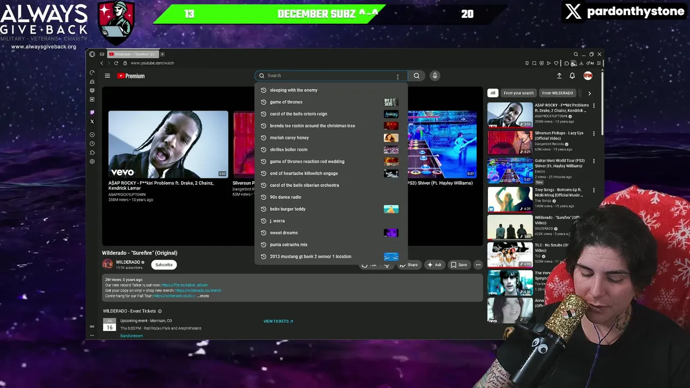
Task: Click into the YouTube search field
Action: [331, 75]
